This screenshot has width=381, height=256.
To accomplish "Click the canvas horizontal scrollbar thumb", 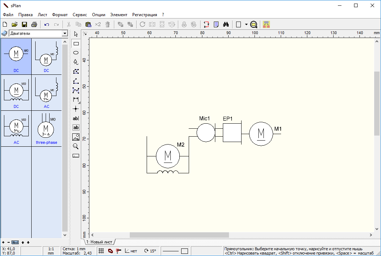I will 179,235.
